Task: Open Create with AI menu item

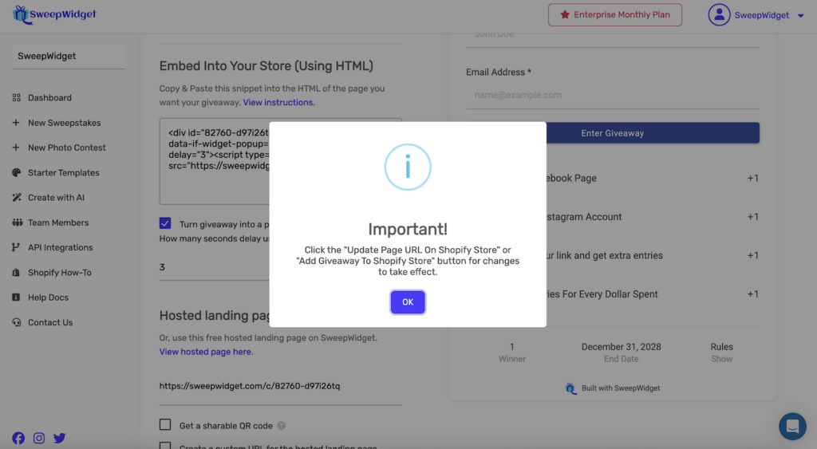Action: (56, 198)
